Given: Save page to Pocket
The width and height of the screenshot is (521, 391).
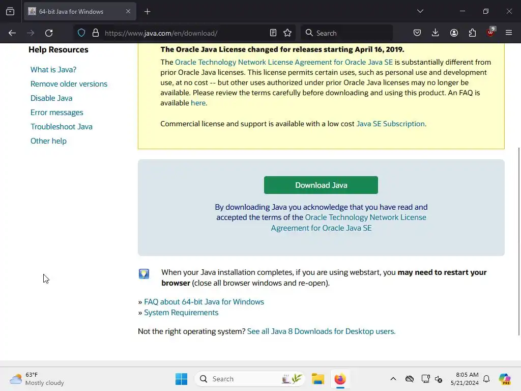Looking at the screenshot, I should pyautogui.click(x=417, y=33).
